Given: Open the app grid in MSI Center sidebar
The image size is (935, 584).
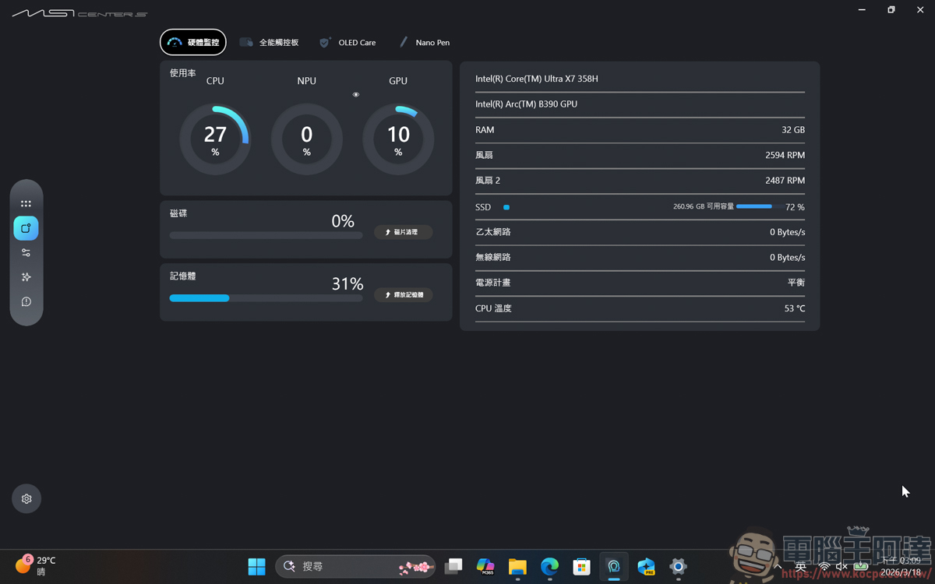Looking at the screenshot, I should (x=26, y=203).
